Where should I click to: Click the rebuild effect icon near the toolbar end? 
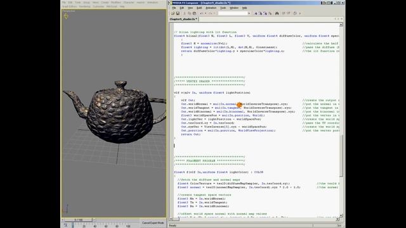click(x=295, y=13)
